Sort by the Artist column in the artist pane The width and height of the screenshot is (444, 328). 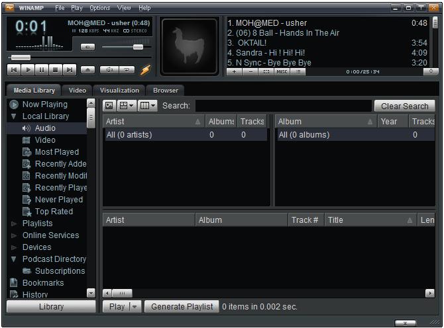(153, 122)
